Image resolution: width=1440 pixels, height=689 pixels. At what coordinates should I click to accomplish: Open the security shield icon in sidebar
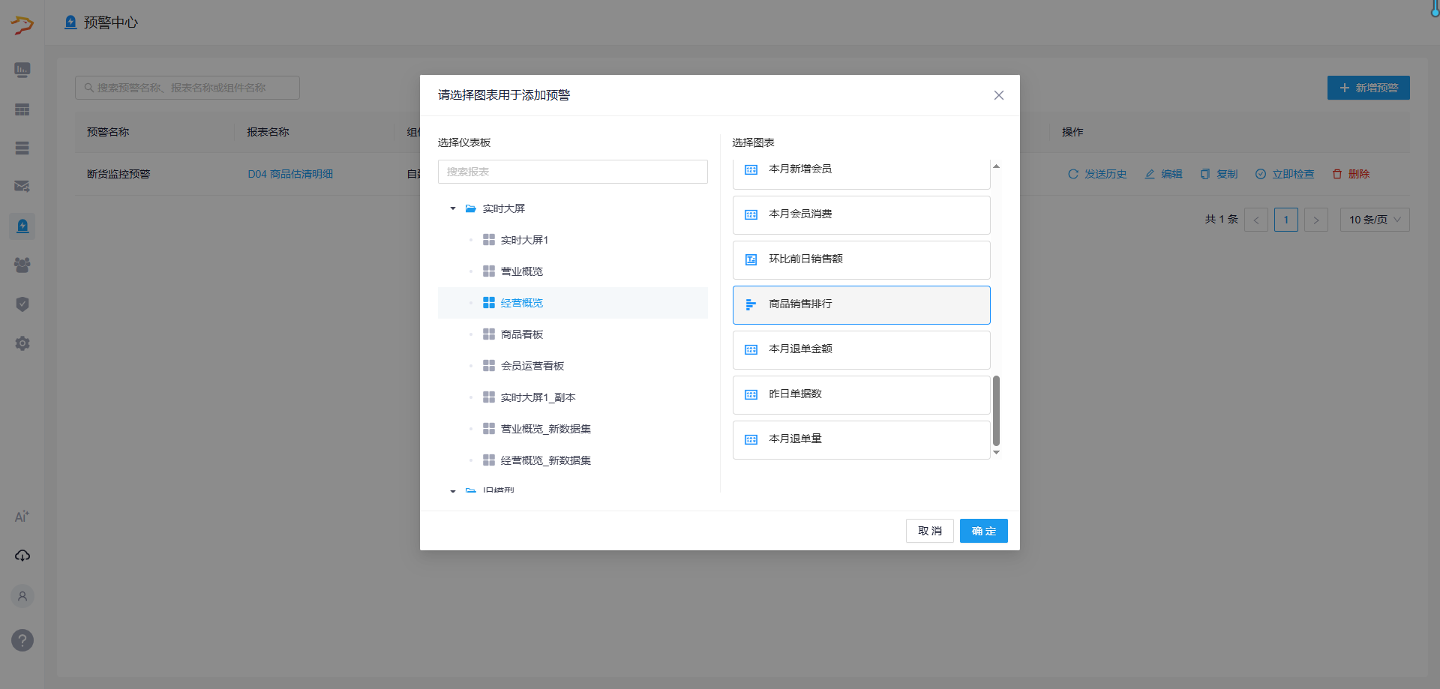[x=22, y=304]
